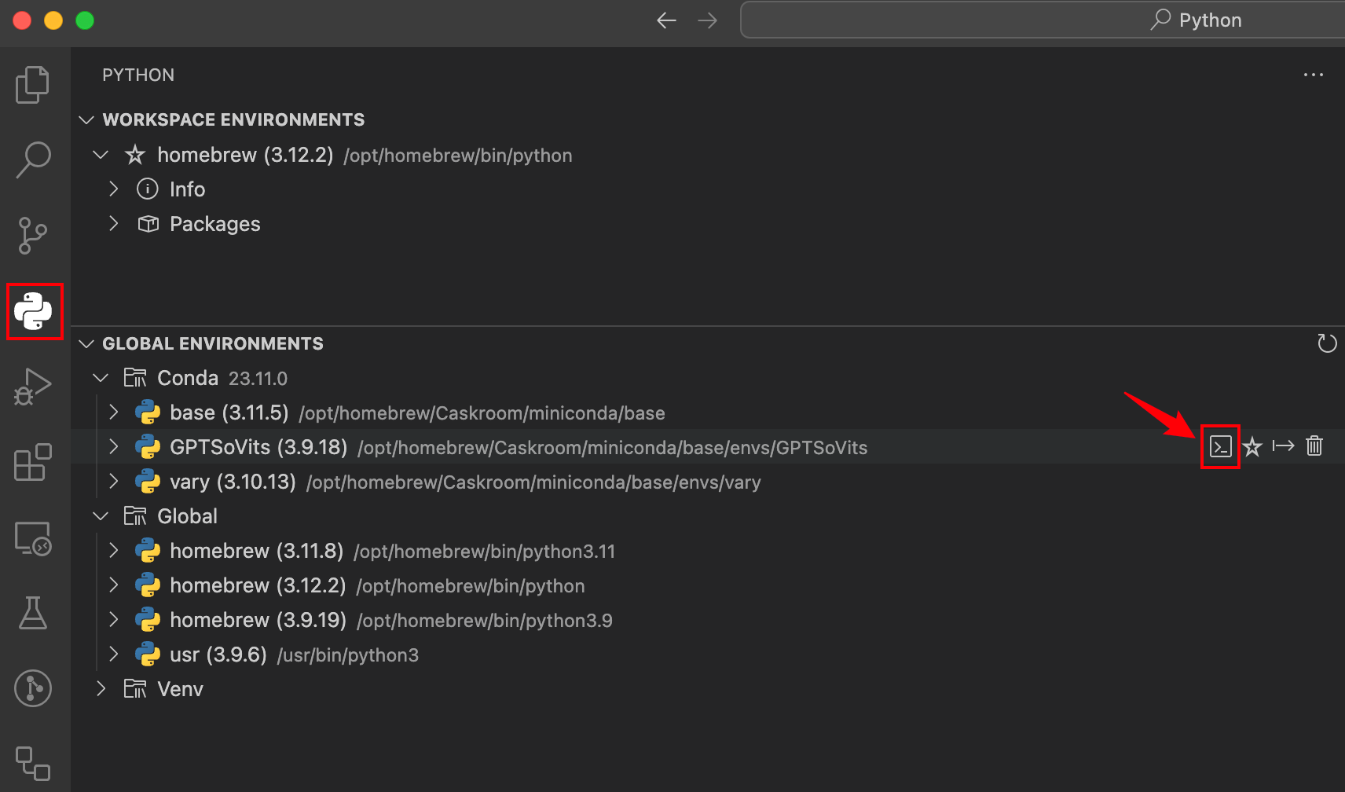Screen dimensions: 1345x792
Task: Open the Source Control icon
Action: tap(32, 235)
